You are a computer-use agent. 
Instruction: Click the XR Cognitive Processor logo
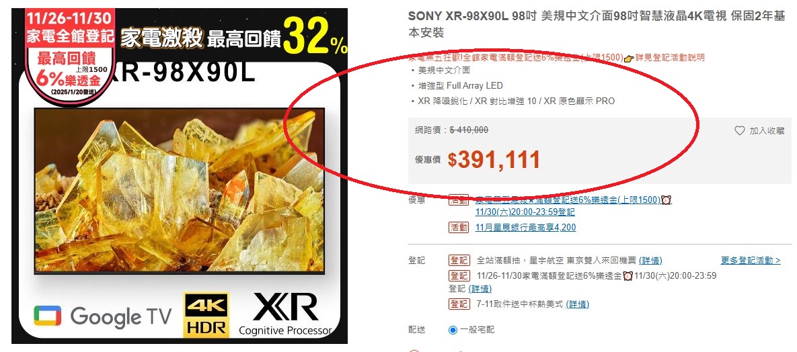tap(285, 315)
